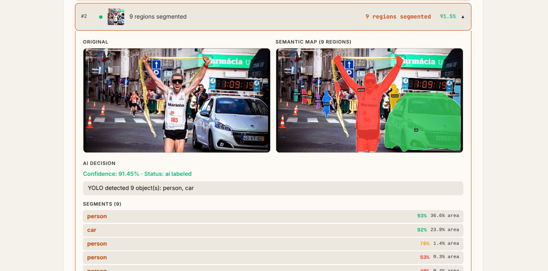The height and width of the screenshot is (271, 548).
Task: Click the 'SEMANTIC MAP (9 REGIONS)' heading
Action: coord(313,42)
